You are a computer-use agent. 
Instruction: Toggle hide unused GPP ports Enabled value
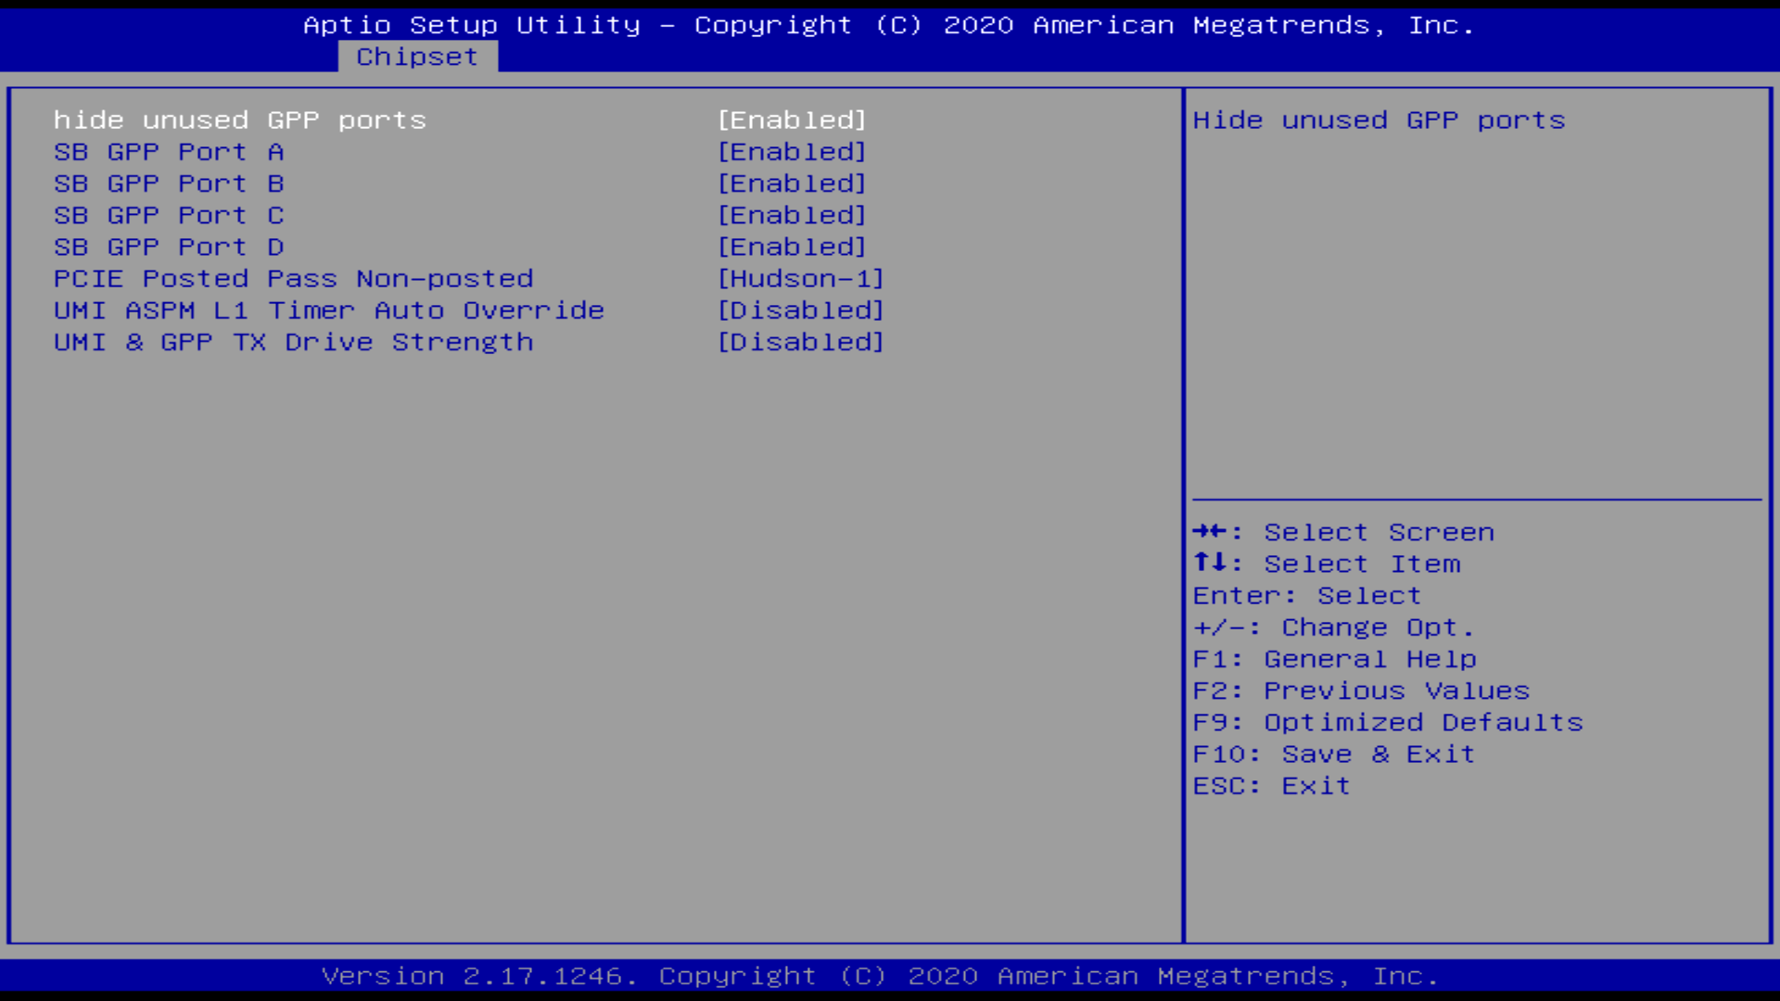coord(792,120)
